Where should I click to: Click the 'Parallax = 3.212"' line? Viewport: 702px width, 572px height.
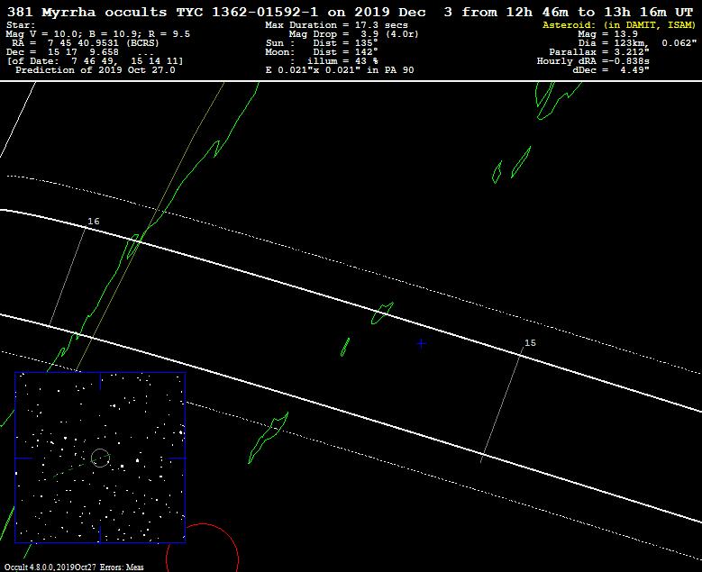pyautogui.click(x=599, y=52)
